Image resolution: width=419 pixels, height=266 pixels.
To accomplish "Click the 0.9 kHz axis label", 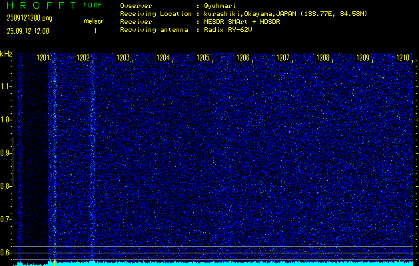I will coord(5,153).
